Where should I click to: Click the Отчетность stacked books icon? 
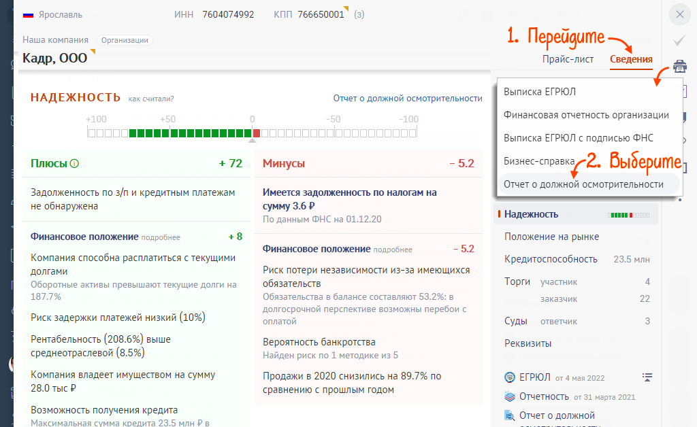pyautogui.click(x=509, y=396)
